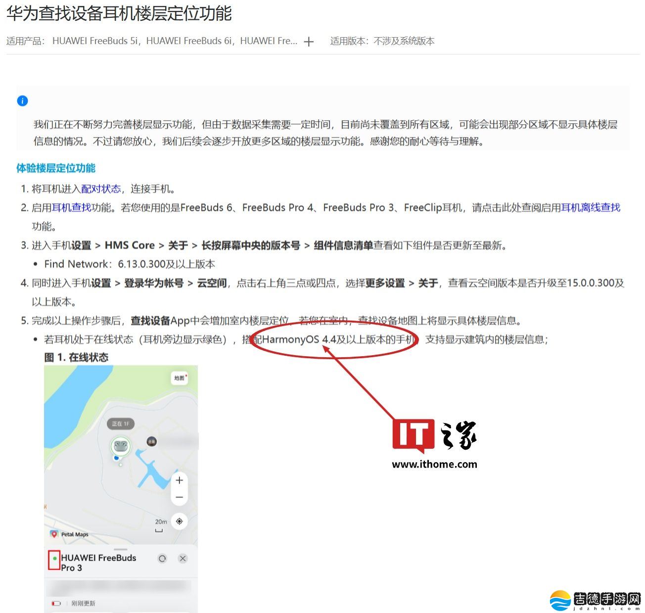Open the 耳机查找 link in step 2
645x613 pixels.
72,208
